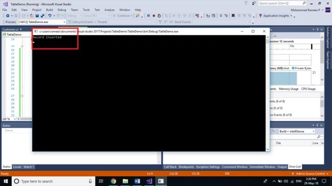
Task: Click the diagnostic tools vertical scrollbar
Action: [322, 58]
